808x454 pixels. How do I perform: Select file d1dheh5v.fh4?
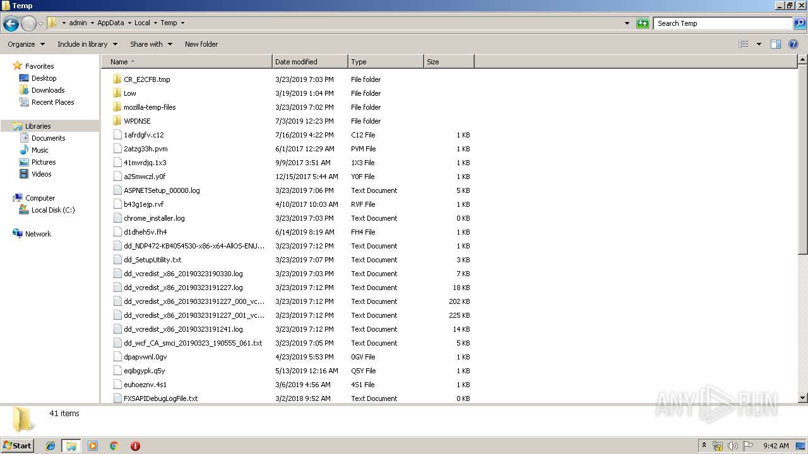[x=145, y=232]
